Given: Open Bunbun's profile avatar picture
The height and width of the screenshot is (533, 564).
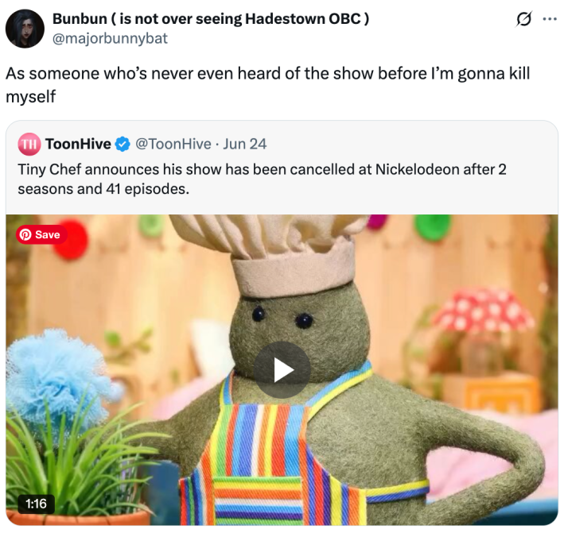Looking at the screenshot, I should (x=25, y=29).
